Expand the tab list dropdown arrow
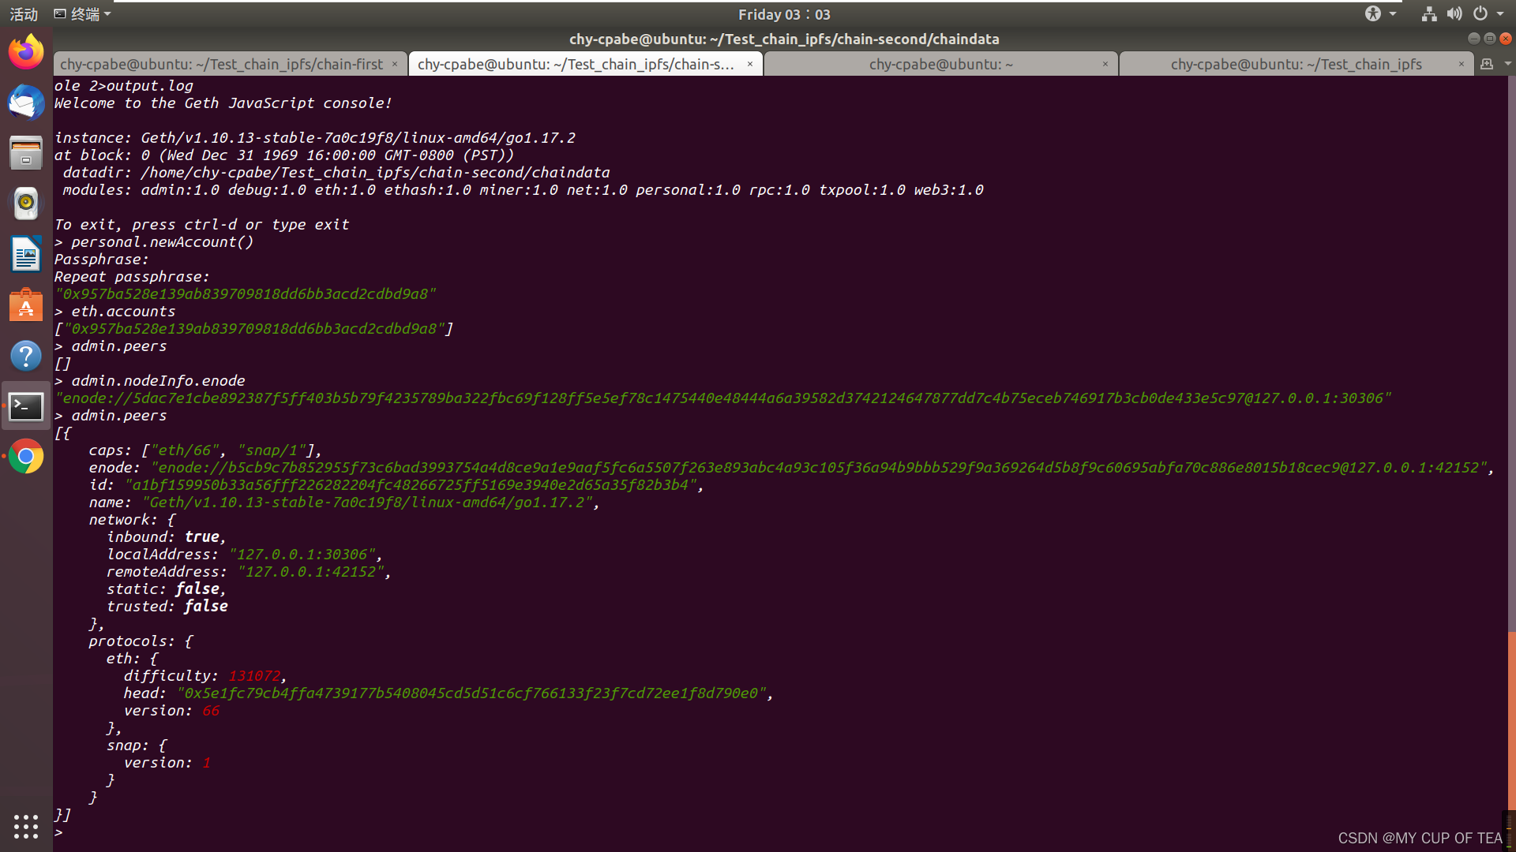1516x852 pixels. point(1507,64)
